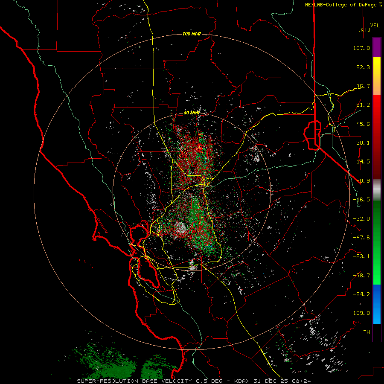Click the VEL legend title
Viewport: 384px width, 384px height.
(x=375, y=26)
